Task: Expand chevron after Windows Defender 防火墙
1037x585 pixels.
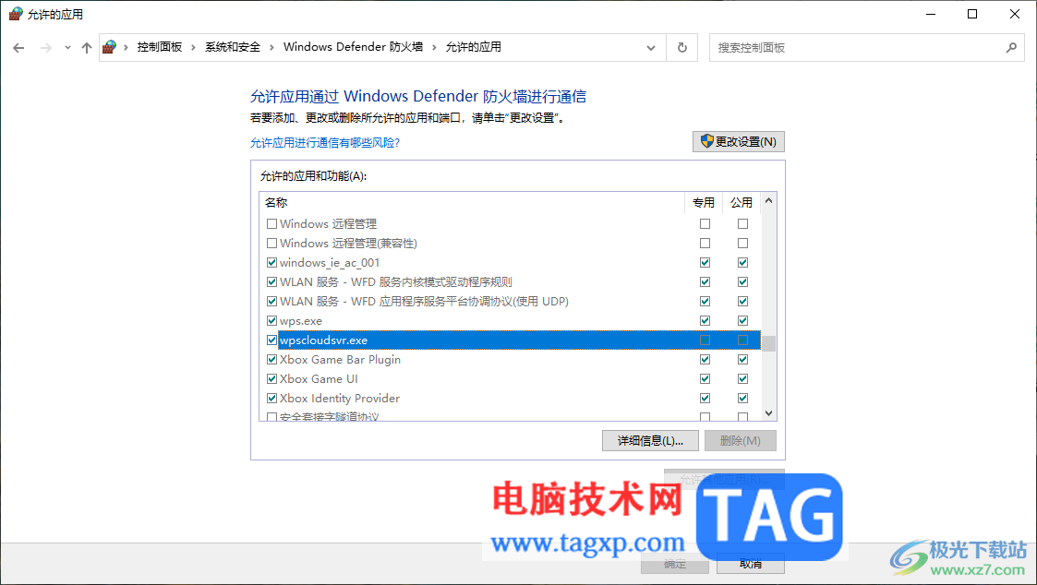Action: (435, 48)
